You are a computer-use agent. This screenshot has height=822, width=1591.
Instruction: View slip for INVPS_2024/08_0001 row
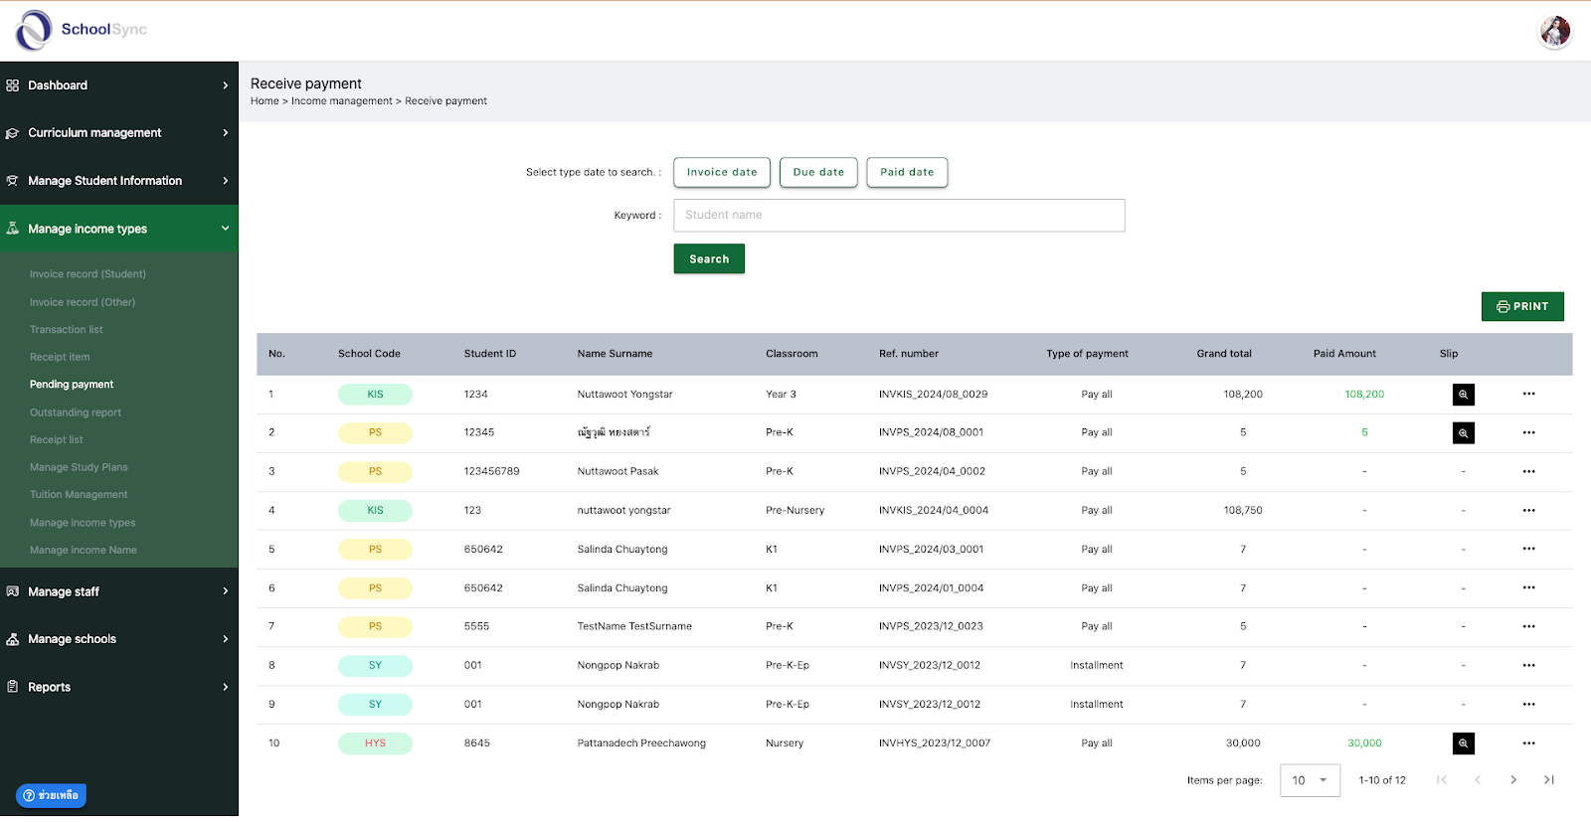coord(1463,433)
